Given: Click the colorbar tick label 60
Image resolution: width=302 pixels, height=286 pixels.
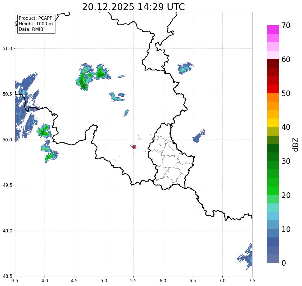Looking at the screenshot, I should pos(286,59).
